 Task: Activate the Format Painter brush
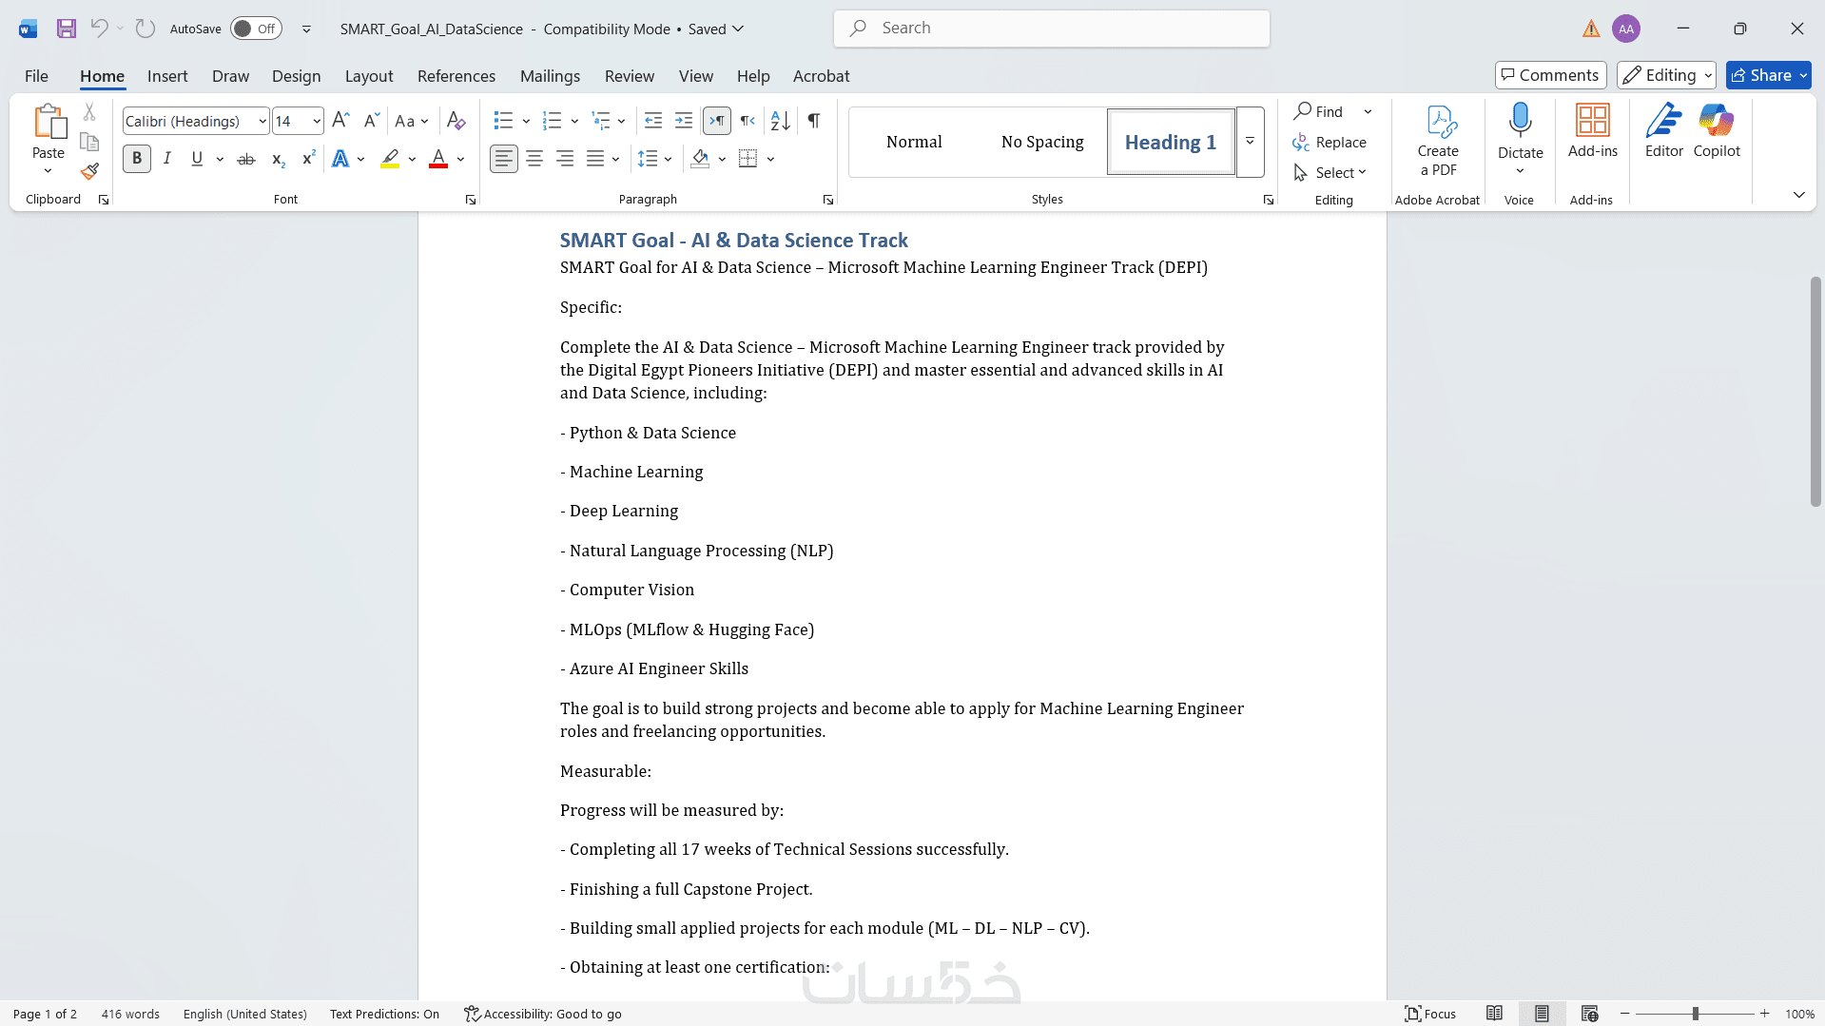pos(89,171)
